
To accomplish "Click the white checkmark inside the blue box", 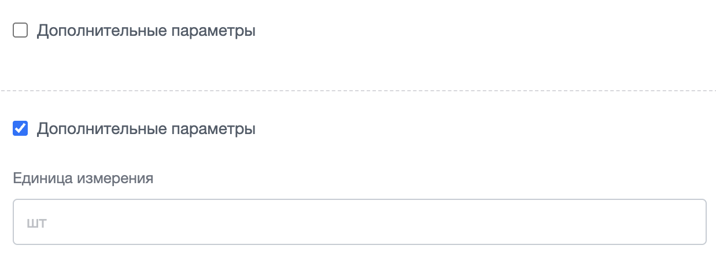I will (x=20, y=129).
